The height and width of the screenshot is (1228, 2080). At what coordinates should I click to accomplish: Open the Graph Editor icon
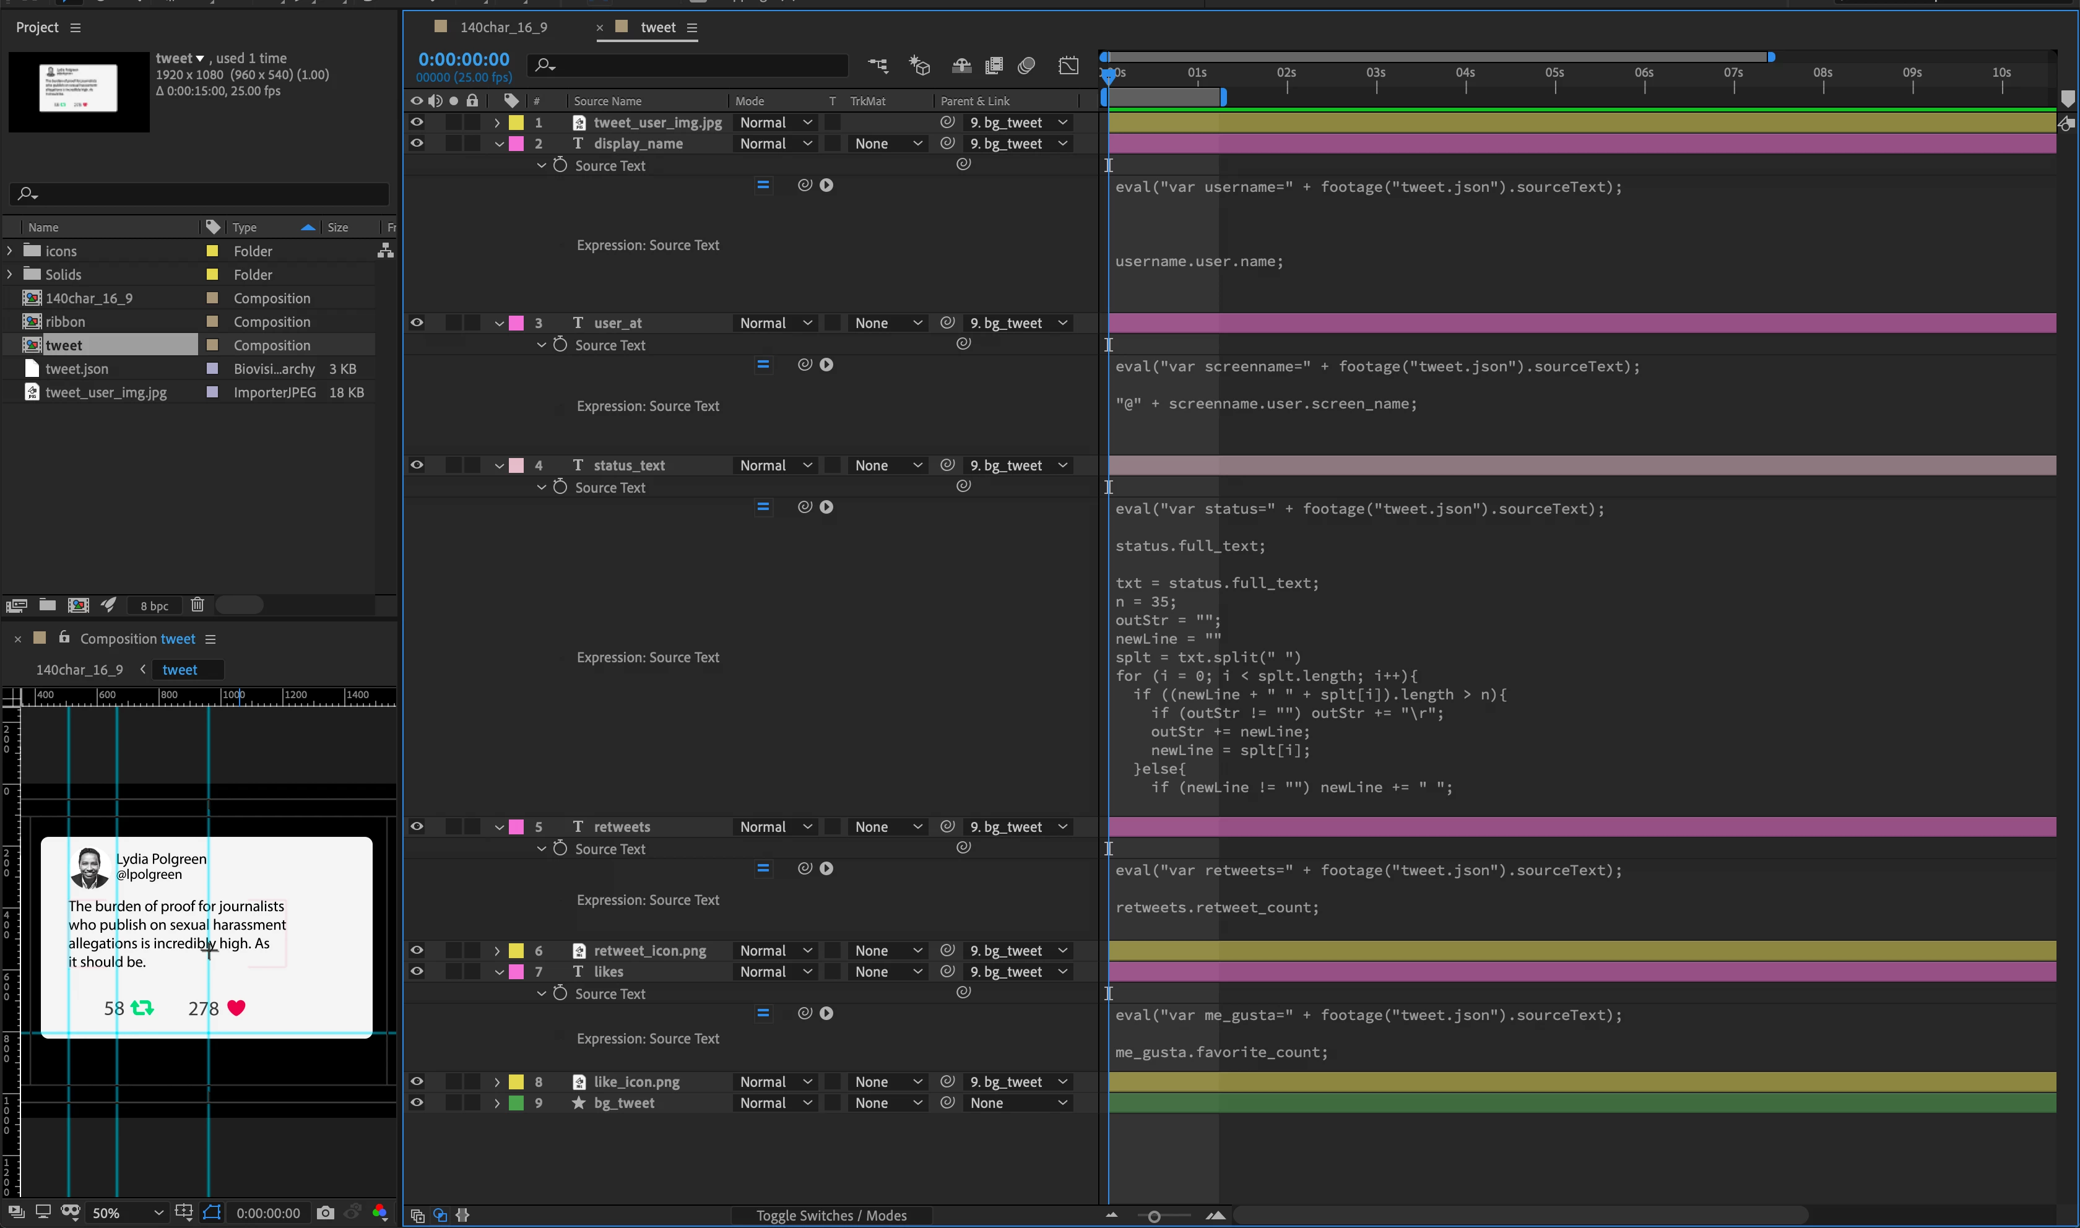[x=1068, y=66]
